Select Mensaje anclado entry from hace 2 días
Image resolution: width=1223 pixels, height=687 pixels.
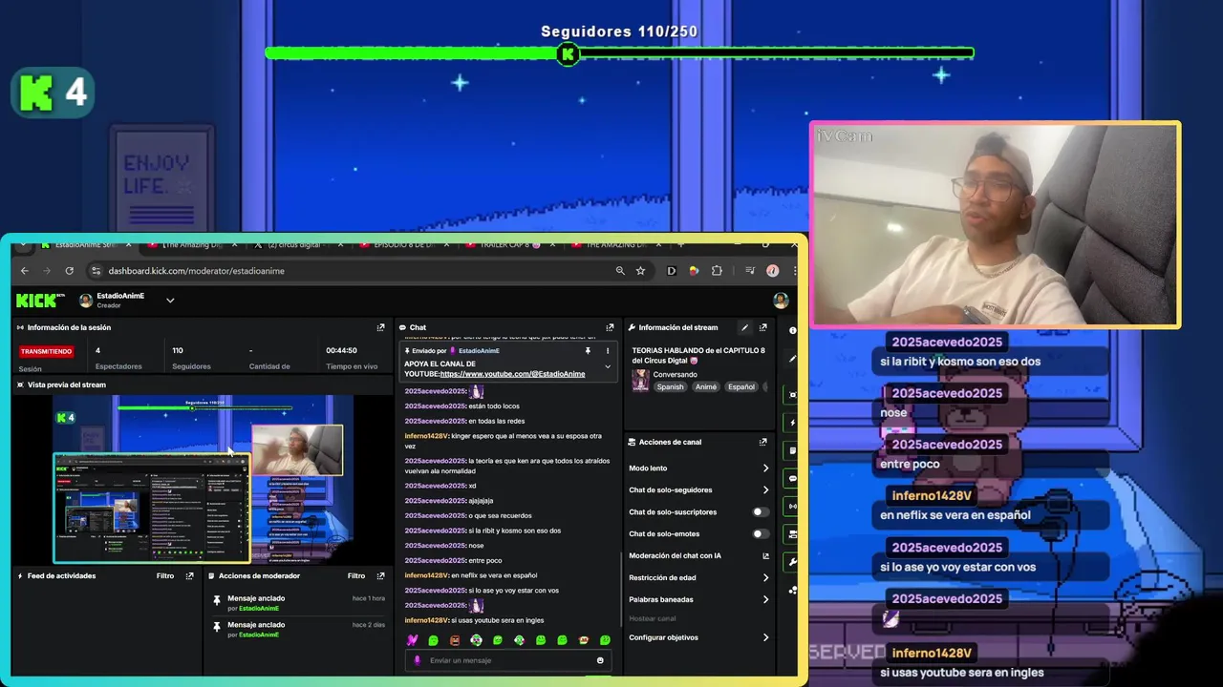point(298,629)
